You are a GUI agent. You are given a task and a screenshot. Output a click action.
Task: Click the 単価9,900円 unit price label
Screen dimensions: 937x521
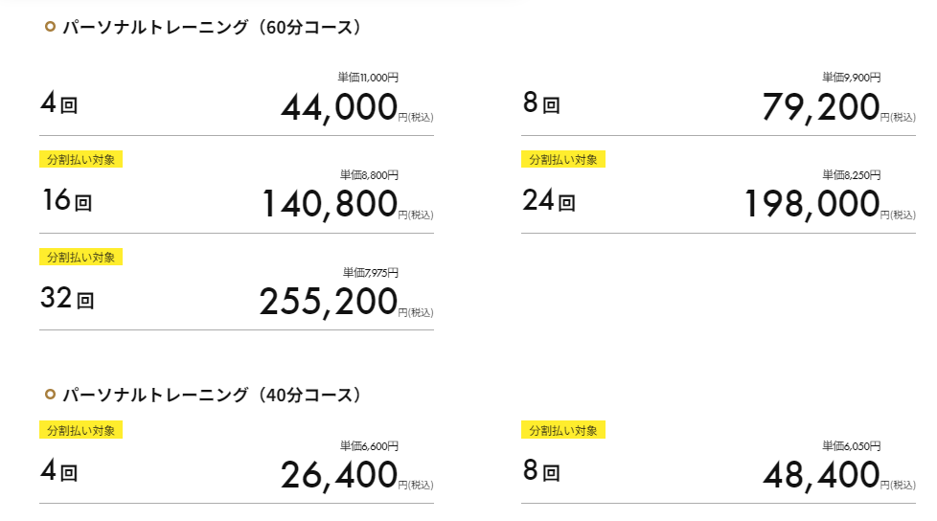[x=851, y=78]
